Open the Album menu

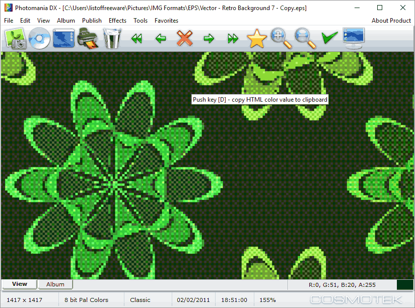[x=66, y=21]
